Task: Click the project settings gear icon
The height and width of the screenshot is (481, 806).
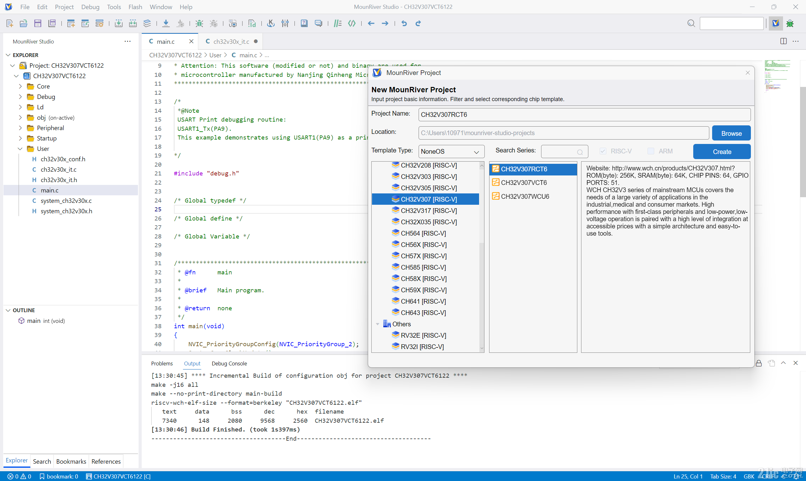Action: tap(100, 23)
